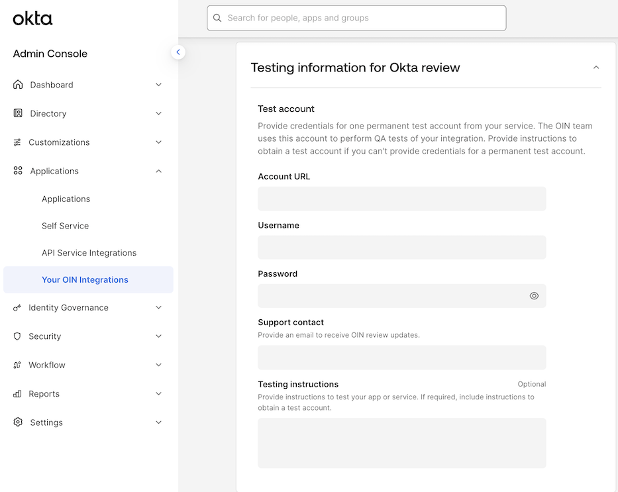618x492 pixels.
Task: Click the Customizations menu label
Action: [x=59, y=142]
